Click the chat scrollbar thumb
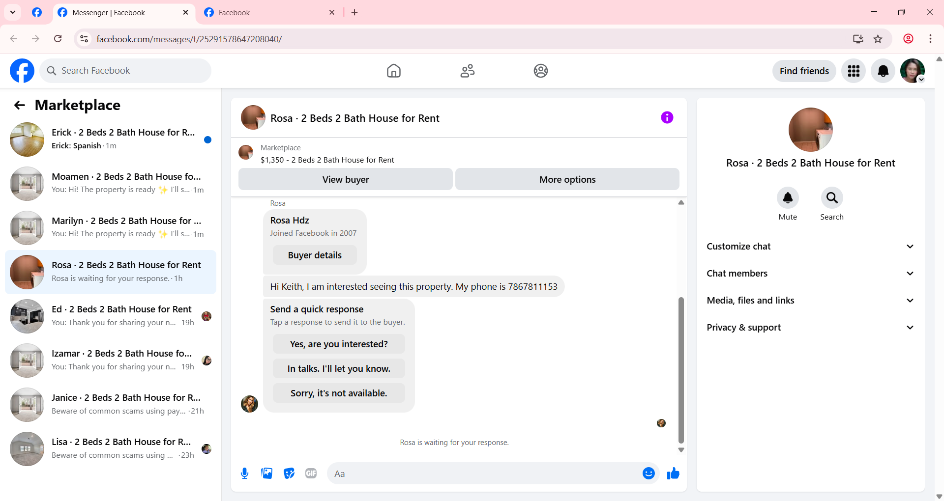 tap(681, 370)
